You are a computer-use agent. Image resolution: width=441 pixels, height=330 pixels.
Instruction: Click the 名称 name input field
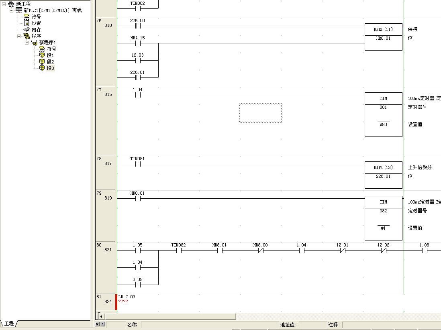point(209,325)
